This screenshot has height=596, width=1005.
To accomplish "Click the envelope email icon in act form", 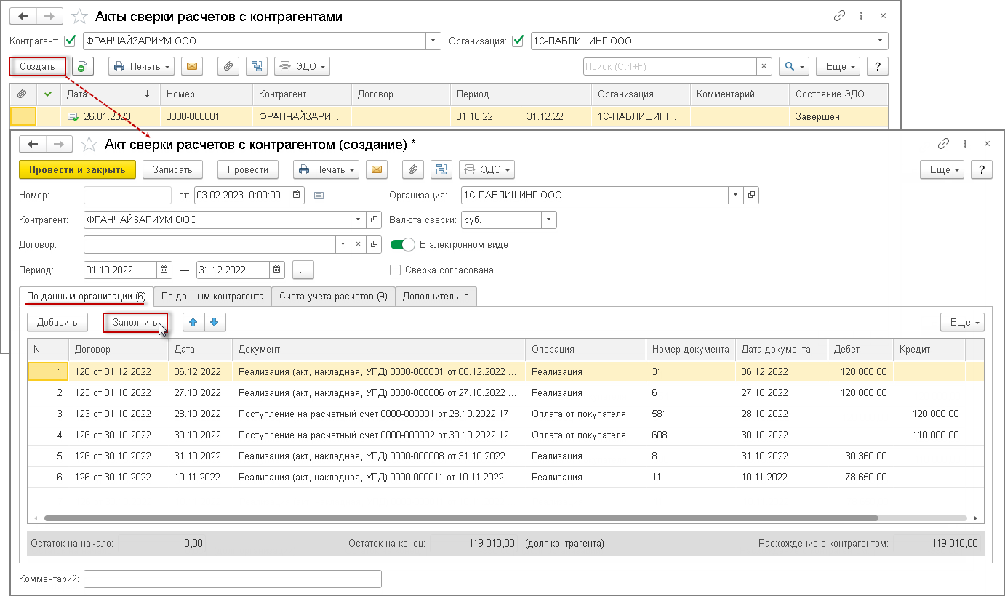I will 377,169.
